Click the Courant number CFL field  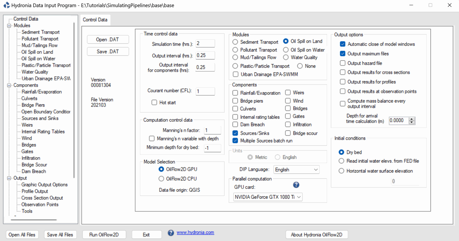pos(205,91)
